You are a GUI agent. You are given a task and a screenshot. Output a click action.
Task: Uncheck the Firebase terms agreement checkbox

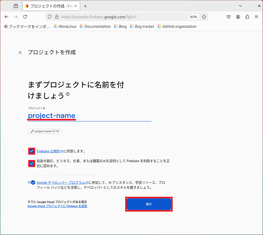point(32,151)
